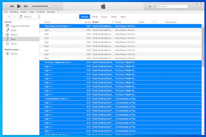
Task: Sort by the Album column header
Action: (126, 22)
